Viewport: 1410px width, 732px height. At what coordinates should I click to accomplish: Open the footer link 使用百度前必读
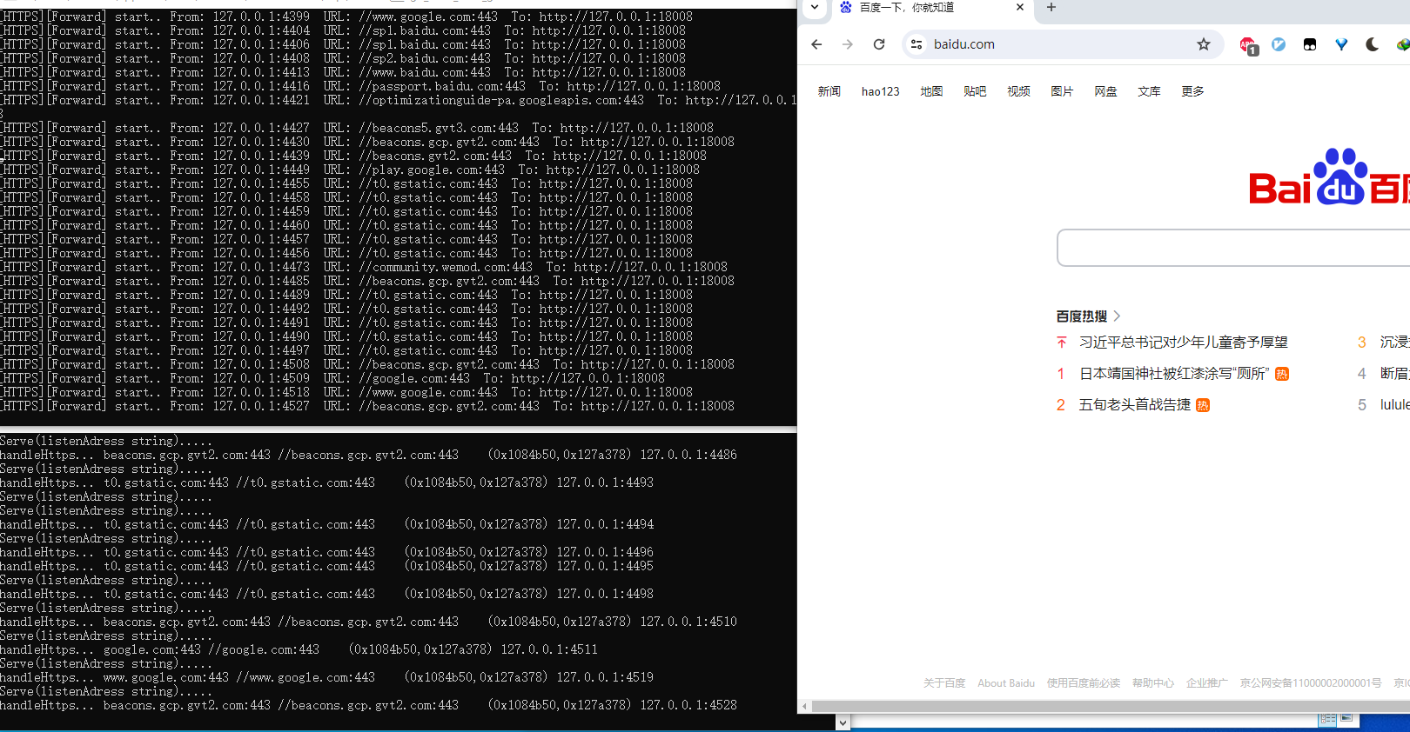pyautogui.click(x=1084, y=683)
